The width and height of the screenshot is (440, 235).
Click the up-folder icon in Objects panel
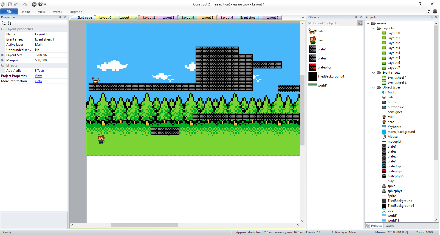[360, 23]
